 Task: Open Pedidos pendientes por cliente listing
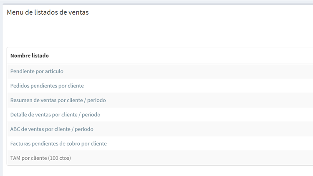coord(47,86)
